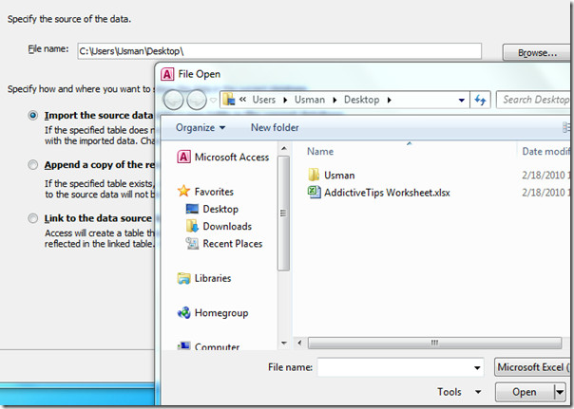Select Link to the data source radio
The width and height of the screenshot is (574, 409).
point(33,218)
